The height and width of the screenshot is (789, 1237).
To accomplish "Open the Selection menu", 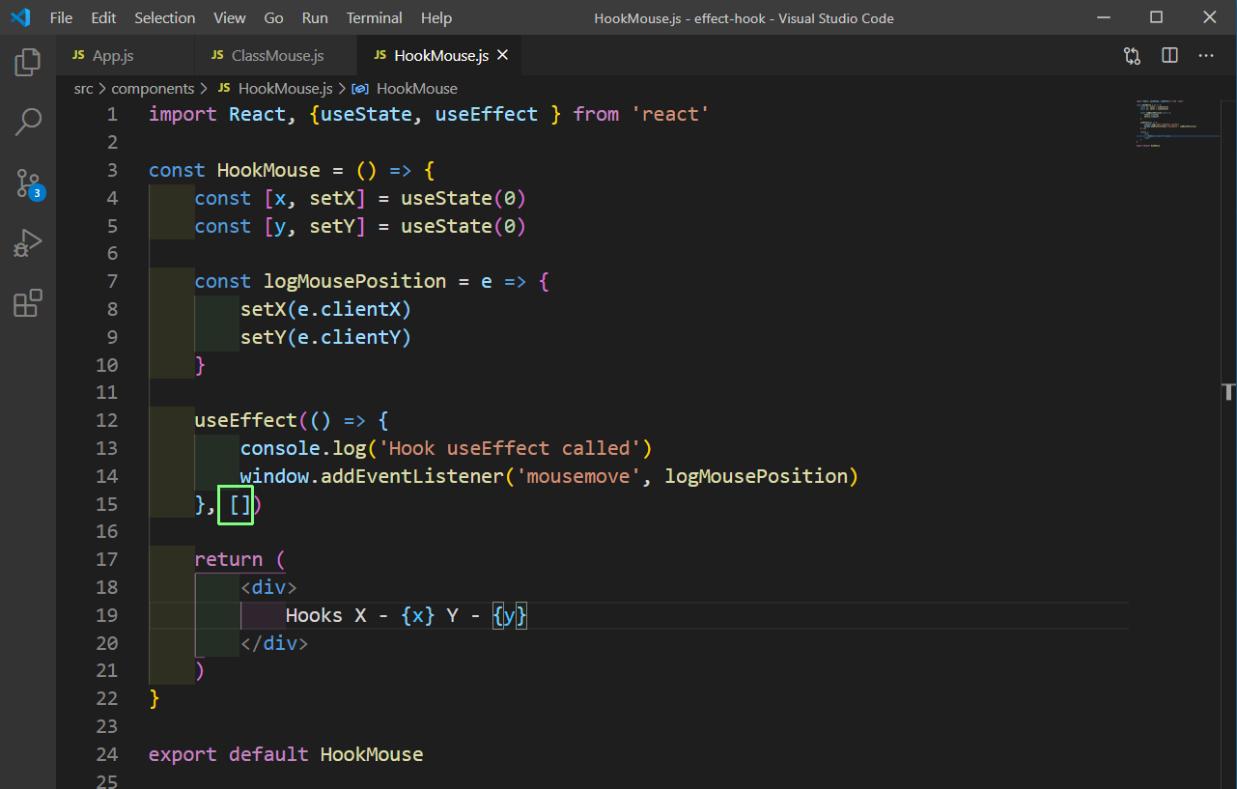I will tap(164, 18).
